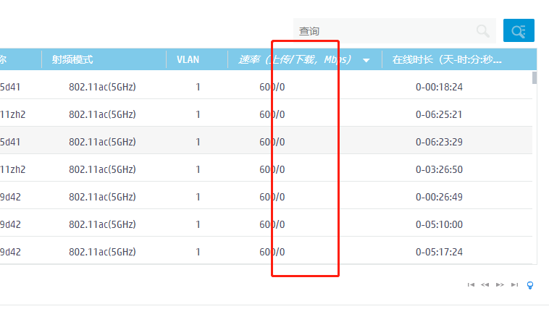Click the blue lightbulb tip icon
The height and width of the screenshot is (309, 549).
530,285
